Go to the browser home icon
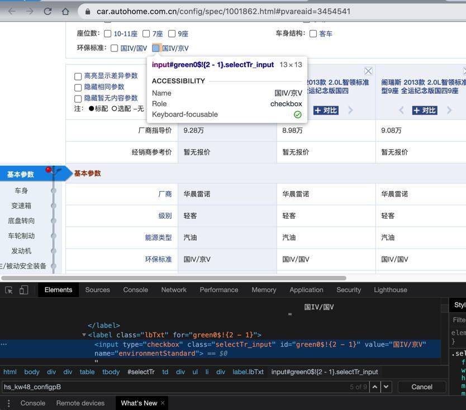This screenshot has height=410, width=466. (65, 12)
